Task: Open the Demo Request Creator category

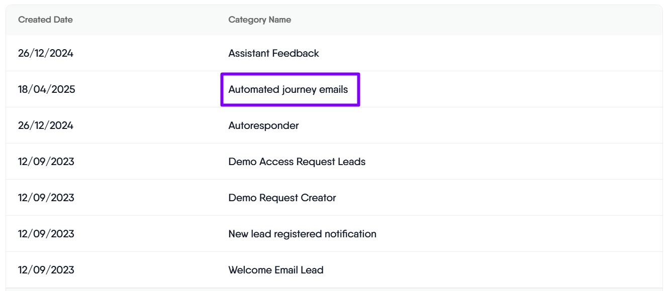Action: [x=282, y=198]
